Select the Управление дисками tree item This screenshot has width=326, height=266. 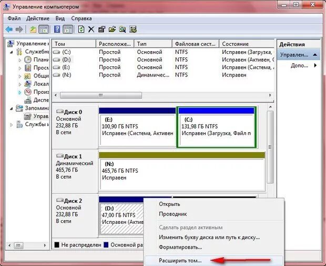[37, 116]
